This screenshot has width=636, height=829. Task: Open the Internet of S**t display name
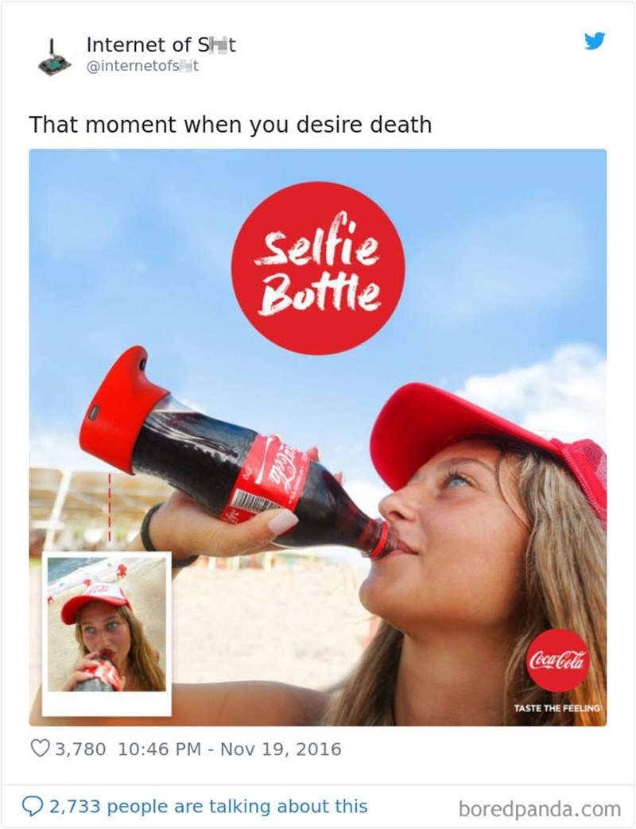pyautogui.click(x=161, y=45)
